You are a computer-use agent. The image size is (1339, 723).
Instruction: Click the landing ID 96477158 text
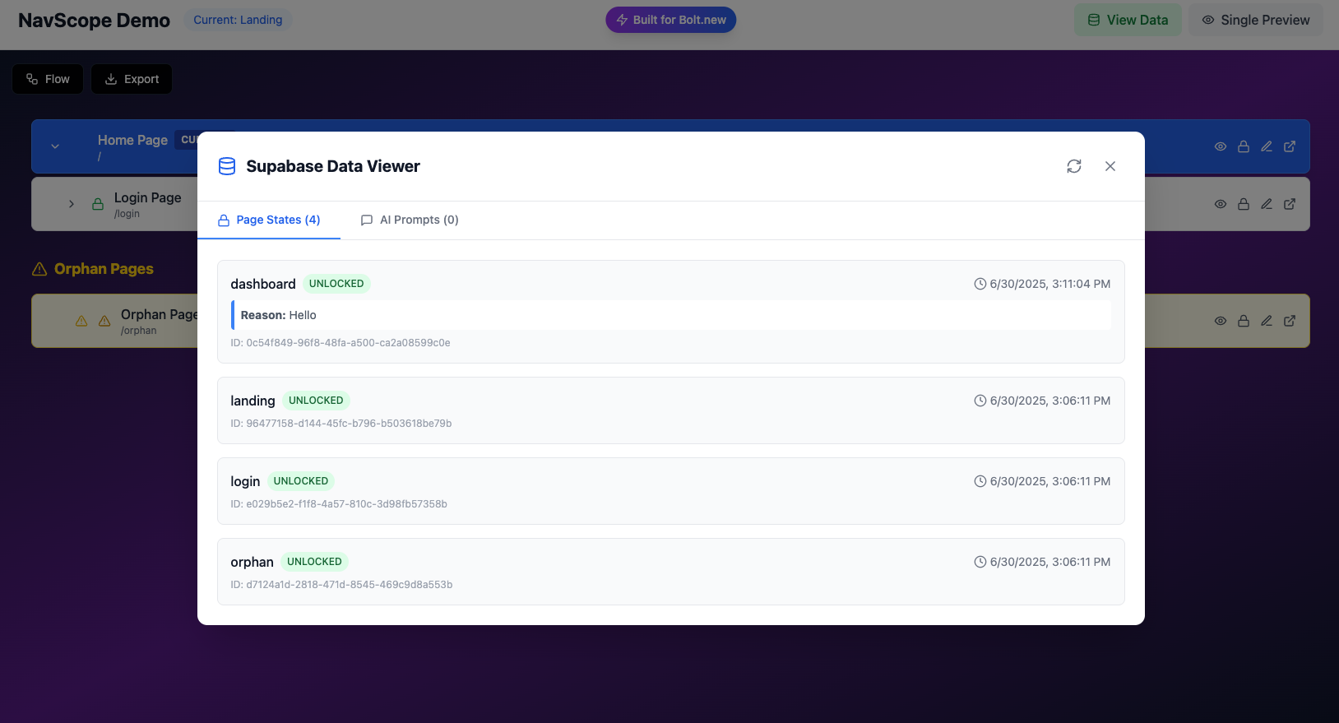click(x=341, y=424)
